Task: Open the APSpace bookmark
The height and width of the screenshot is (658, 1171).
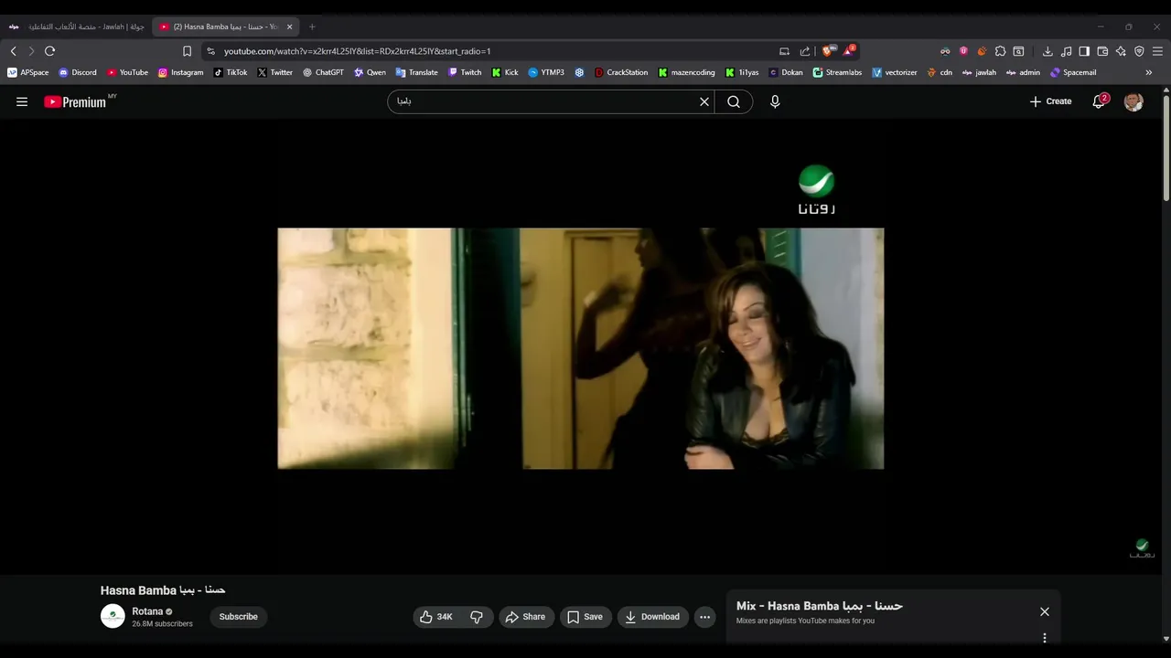Action: (x=28, y=72)
